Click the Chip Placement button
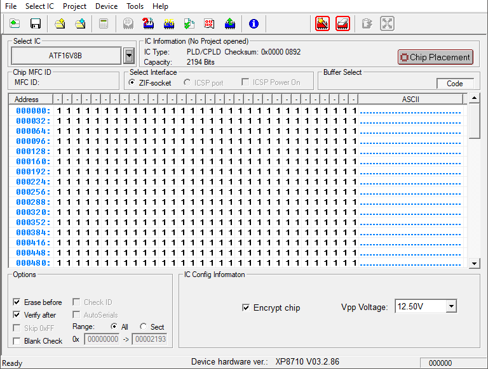Viewport: 488px width, 369px height. pyautogui.click(x=435, y=57)
